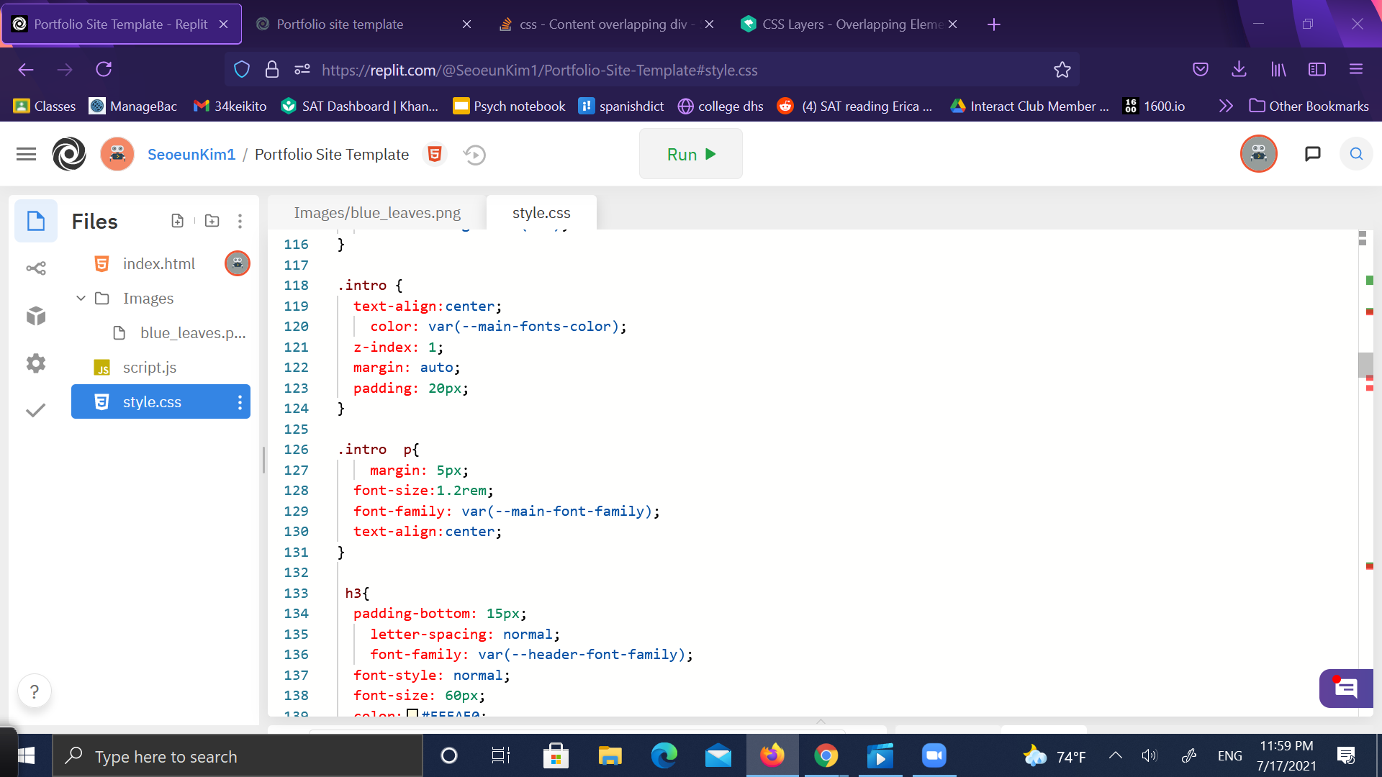Open the history rewind icon
This screenshot has height=777, width=1382.
[x=474, y=155]
